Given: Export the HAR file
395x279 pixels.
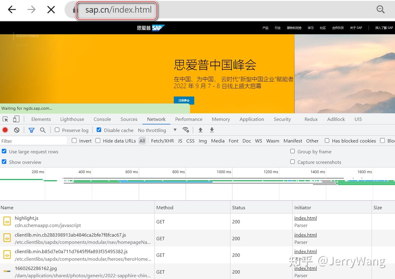Looking at the screenshot, I should tap(212, 130).
